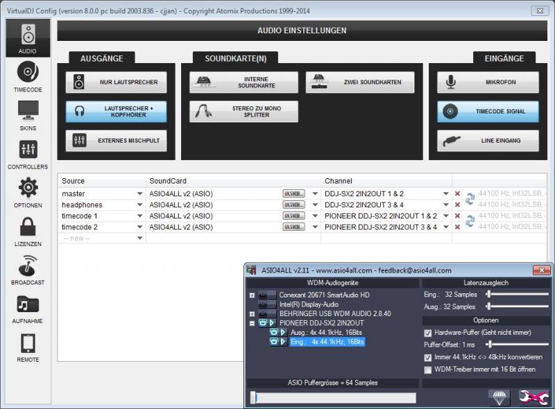Open the Audio settings section
This screenshot has width=555, height=409.
click(28, 38)
